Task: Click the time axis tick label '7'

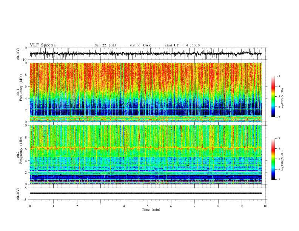Action: point(195,206)
